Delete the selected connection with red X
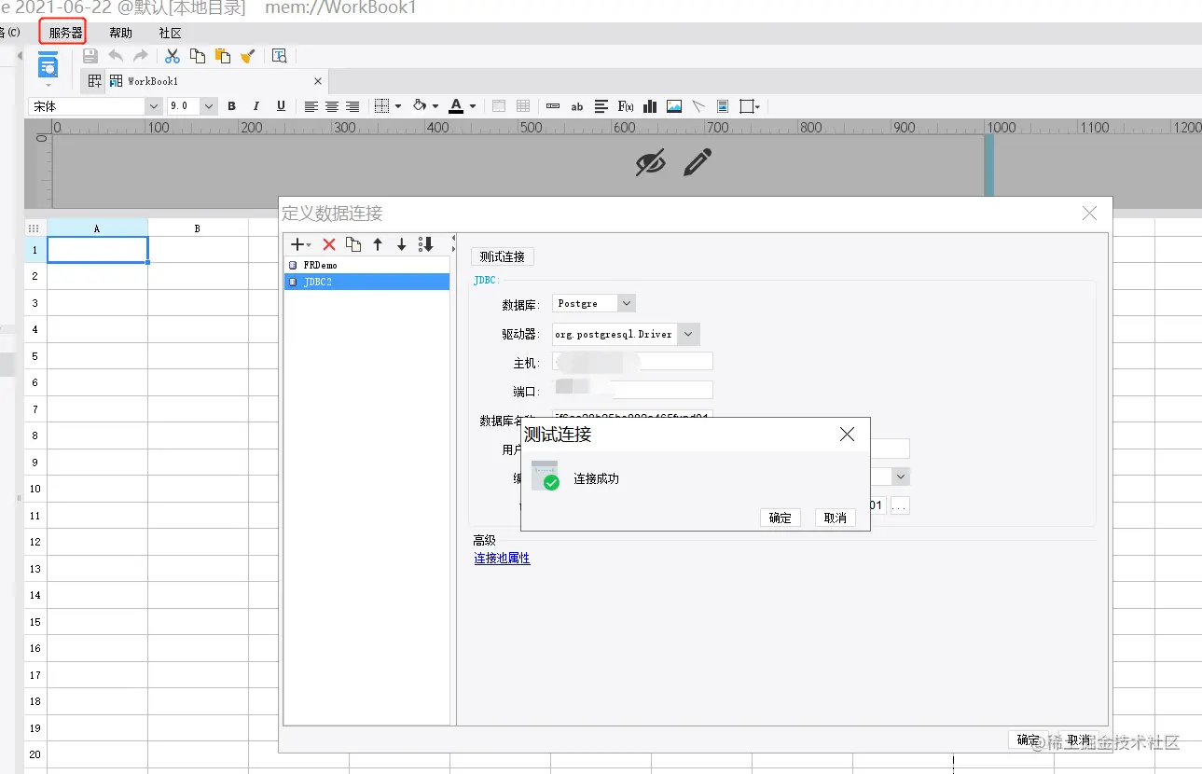The width and height of the screenshot is (1202, 774). (x=329, y=244)
